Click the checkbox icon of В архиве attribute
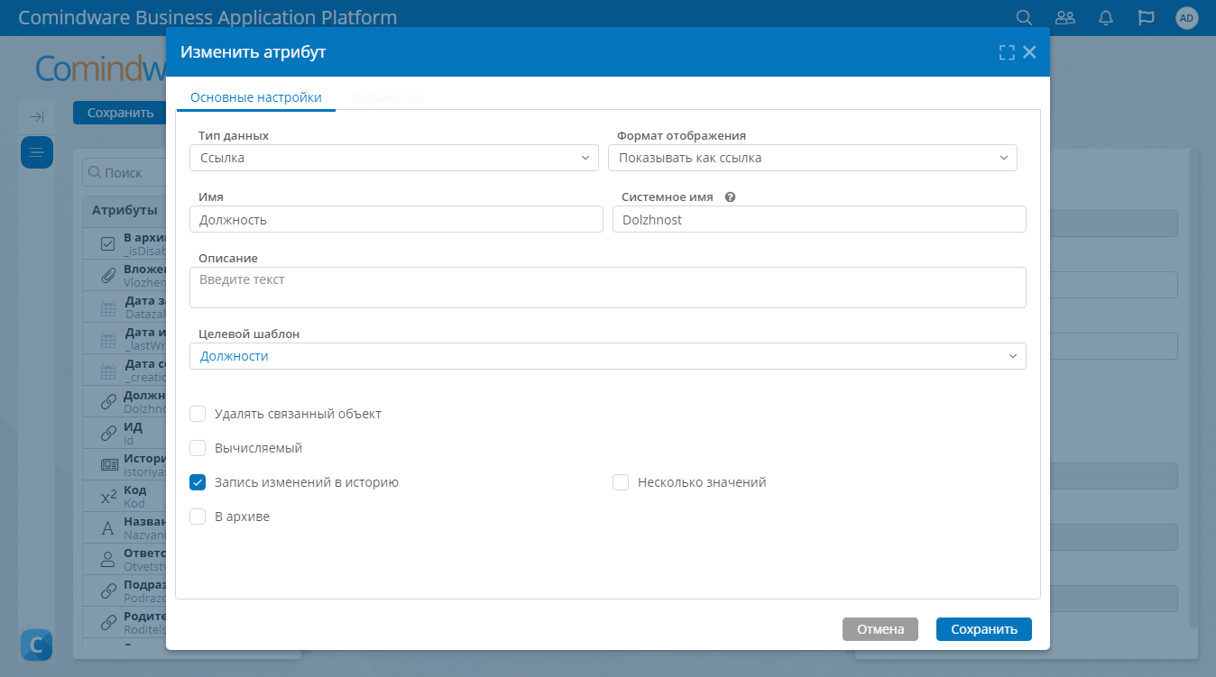1216x677 pixels. (107, 244)
